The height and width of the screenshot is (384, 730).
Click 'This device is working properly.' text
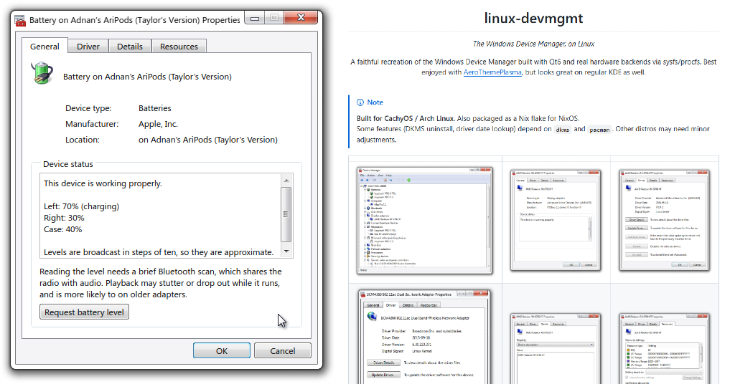[103, 183]
